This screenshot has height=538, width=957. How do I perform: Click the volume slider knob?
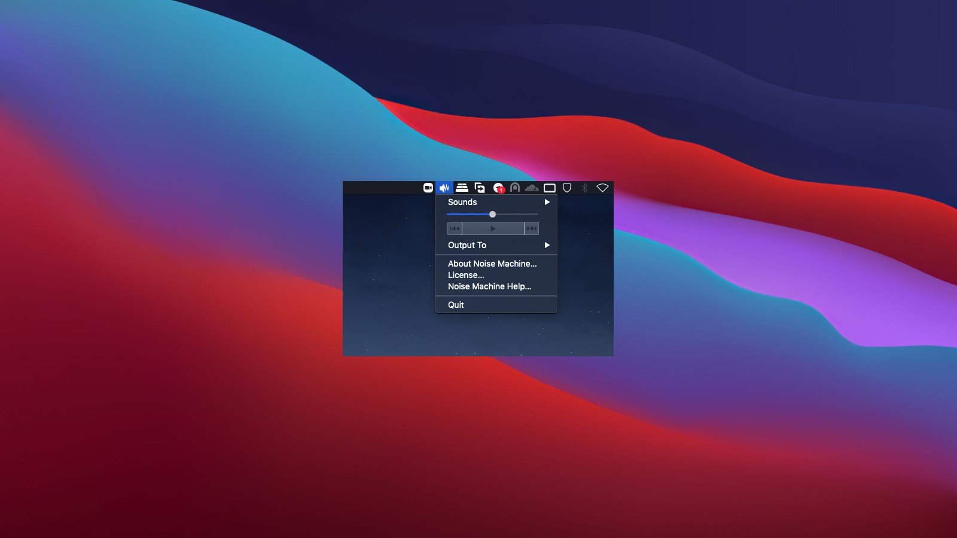click(x=492, y=214)
